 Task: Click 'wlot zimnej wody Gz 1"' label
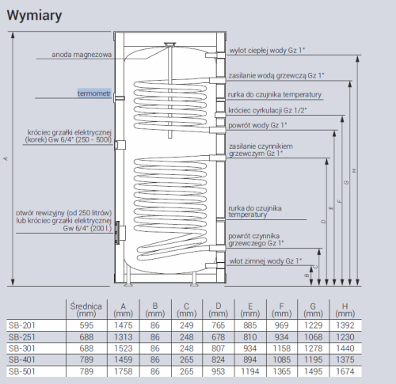coord(265,261)
